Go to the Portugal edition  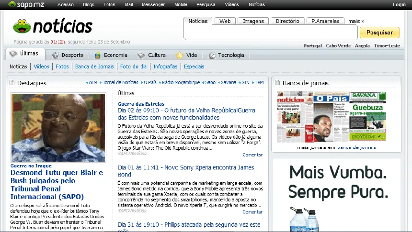pos(313,45)
